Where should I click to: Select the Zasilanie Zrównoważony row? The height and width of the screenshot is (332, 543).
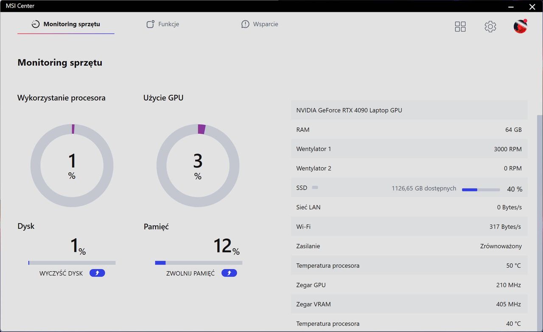[409, 246]
